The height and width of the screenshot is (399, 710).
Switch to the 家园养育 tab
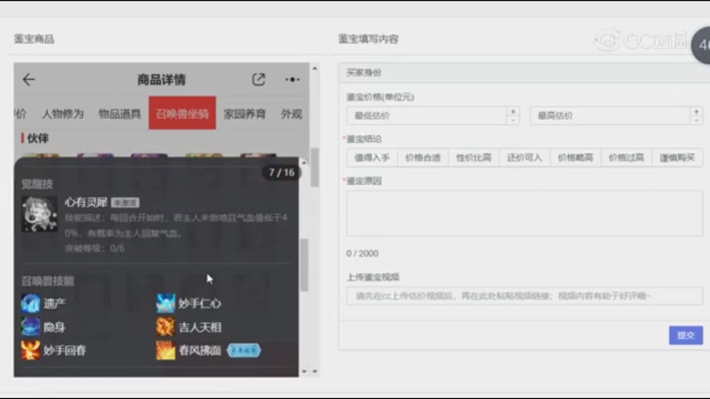245,114
